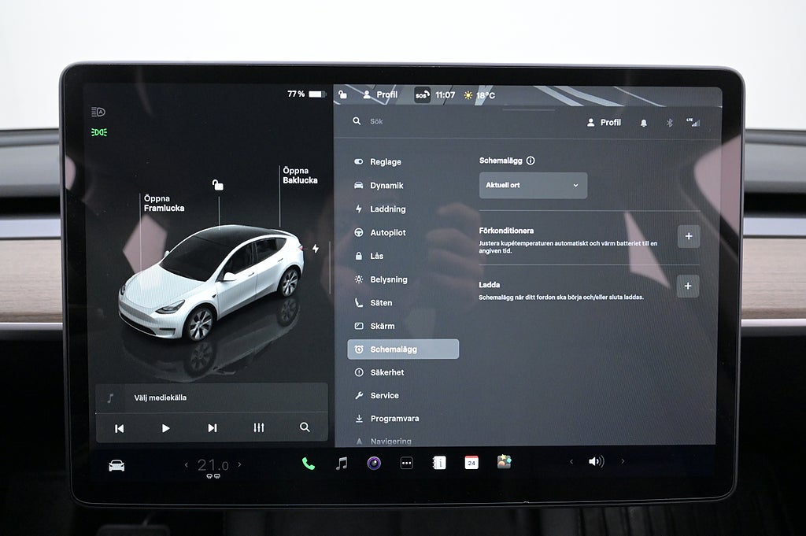The height and width of the screenshot is (536, 806).
Task: Open the calendar app icon
Action: tap(471, 463)
